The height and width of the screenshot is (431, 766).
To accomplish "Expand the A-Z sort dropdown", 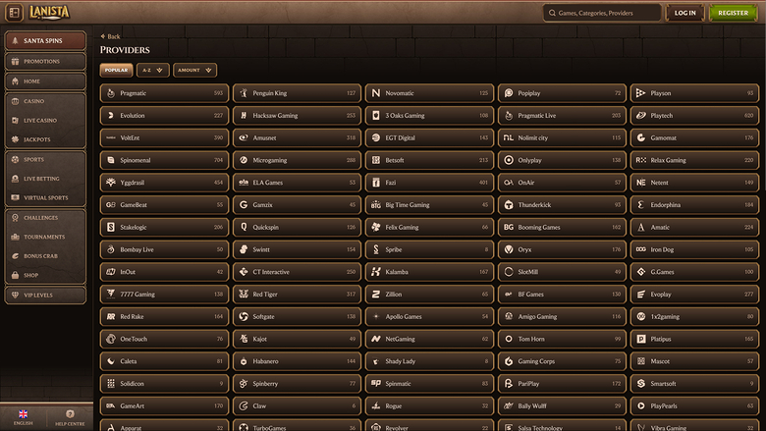I will click(153, 70).
